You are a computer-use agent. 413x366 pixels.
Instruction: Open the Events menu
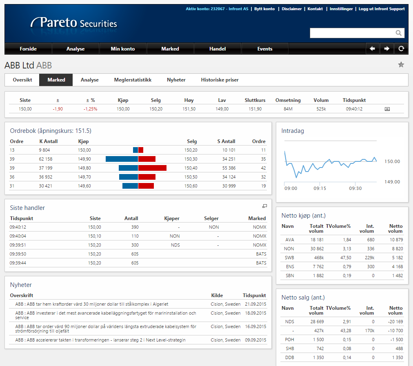[x=265, y=49]
